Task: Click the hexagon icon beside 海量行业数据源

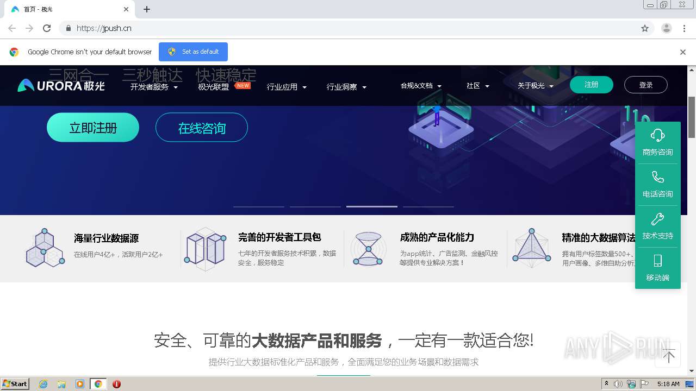Action: [45, 248]
